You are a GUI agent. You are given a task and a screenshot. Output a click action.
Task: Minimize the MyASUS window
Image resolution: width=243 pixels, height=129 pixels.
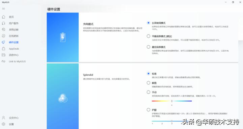pyautogui.click(x=226, y=2)
